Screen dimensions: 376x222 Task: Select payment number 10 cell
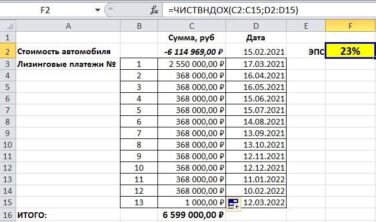tap(139, 168)
